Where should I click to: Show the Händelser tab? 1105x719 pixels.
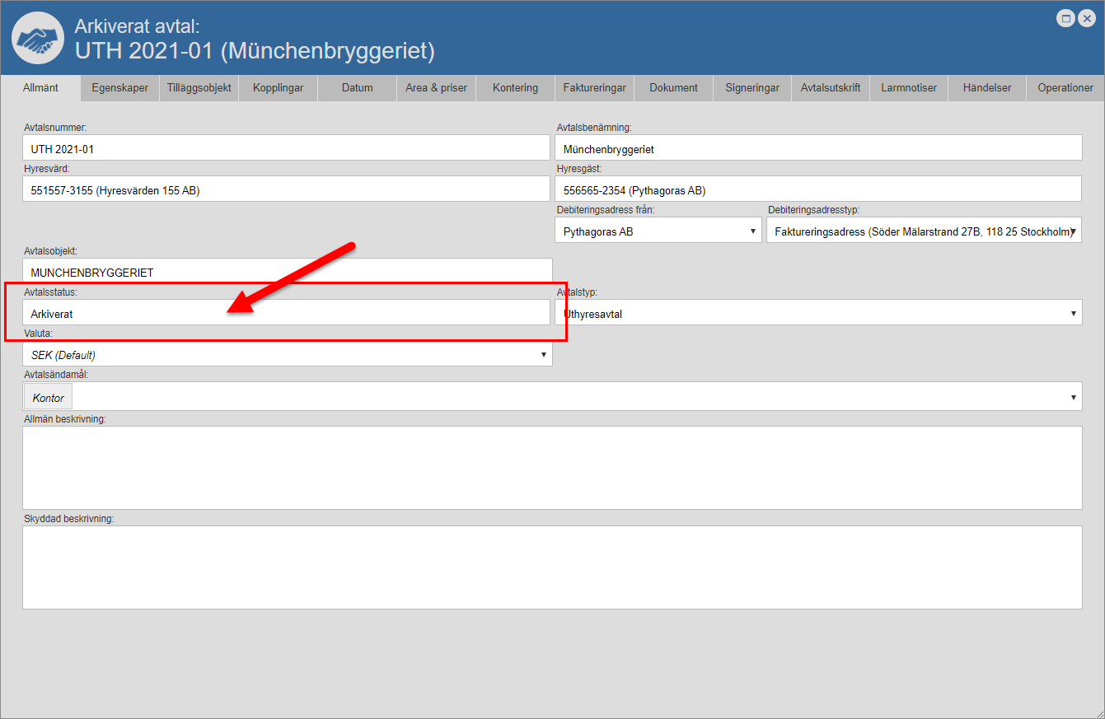[986, 88]
